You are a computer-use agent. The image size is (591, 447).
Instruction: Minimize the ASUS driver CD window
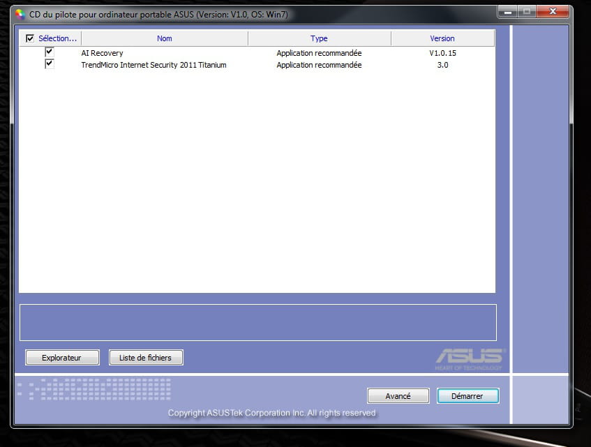(508, 12)
